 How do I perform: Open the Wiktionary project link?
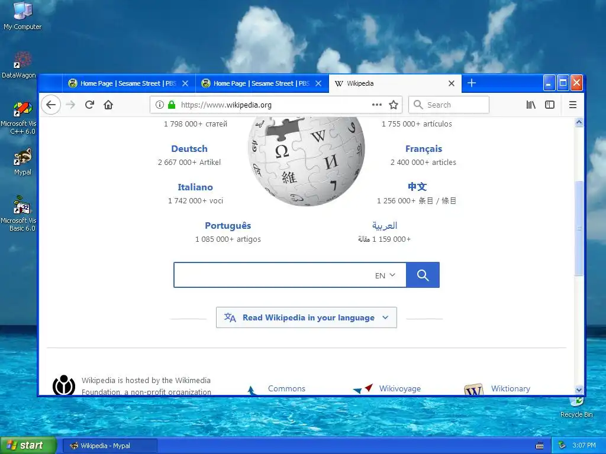click(511, 388)
